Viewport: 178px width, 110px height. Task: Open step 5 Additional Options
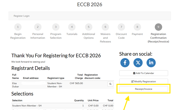pos(88,27)
